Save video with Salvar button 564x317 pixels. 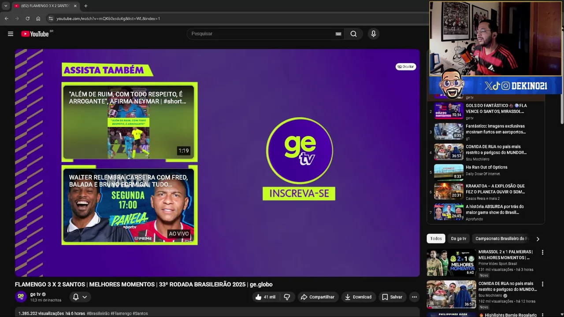(x=392, y=297)
